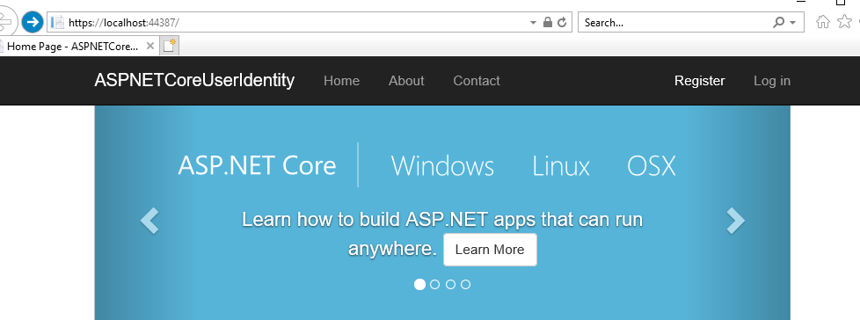Click the page icon in address bar
Viewport: 860px width, 320px height.
click(x=57, y=23)
